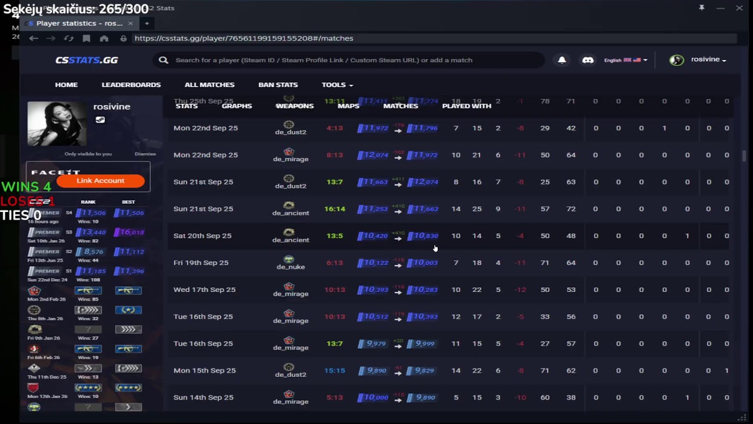Expand the TOOLS dropdown menu
753x424 pixels.
(x=337, y=85)
